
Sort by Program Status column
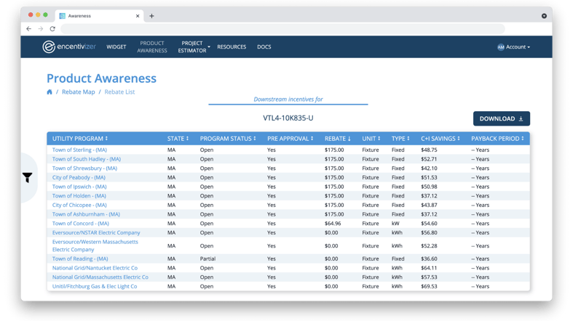pos(228,139)
